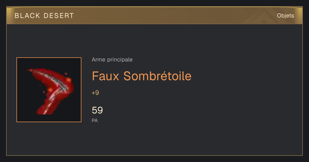Click the 59 attack value
This screenshot has height=162, width=309.
pos(97,110)
